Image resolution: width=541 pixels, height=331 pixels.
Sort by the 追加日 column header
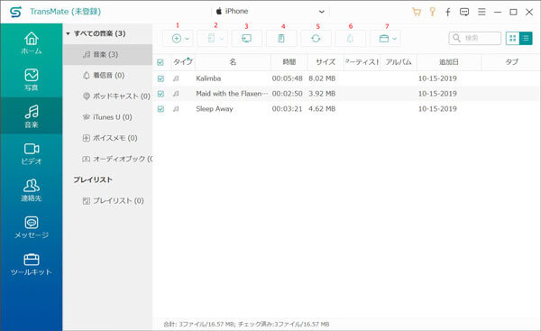[449, 62]
